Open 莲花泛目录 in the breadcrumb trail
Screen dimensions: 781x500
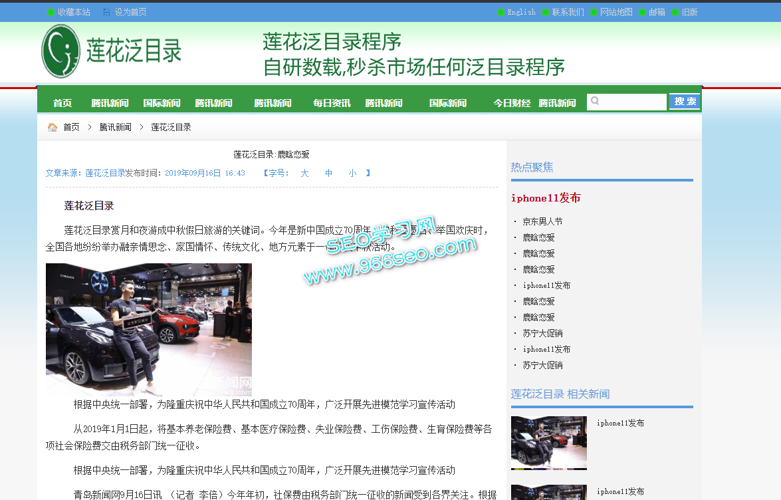point(171,128)
